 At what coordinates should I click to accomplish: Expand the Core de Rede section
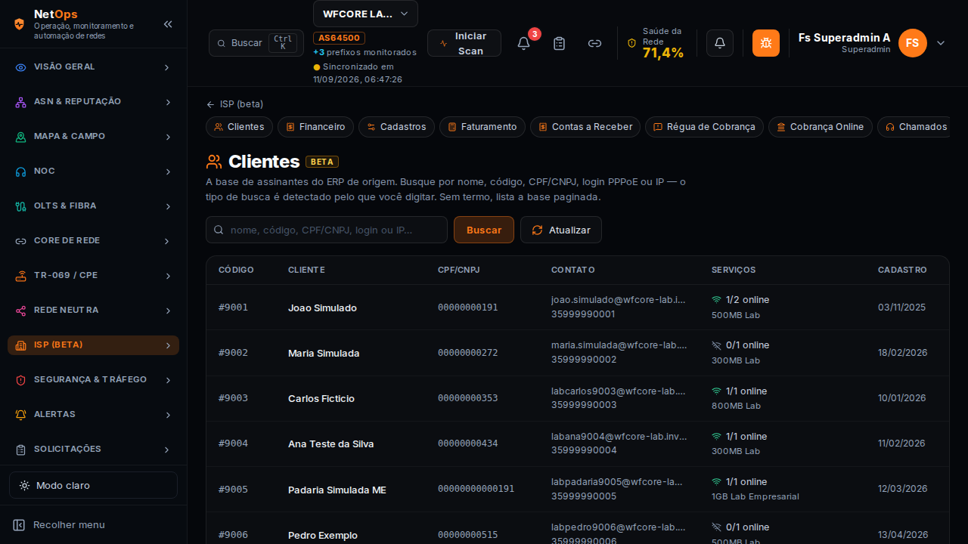167,241
